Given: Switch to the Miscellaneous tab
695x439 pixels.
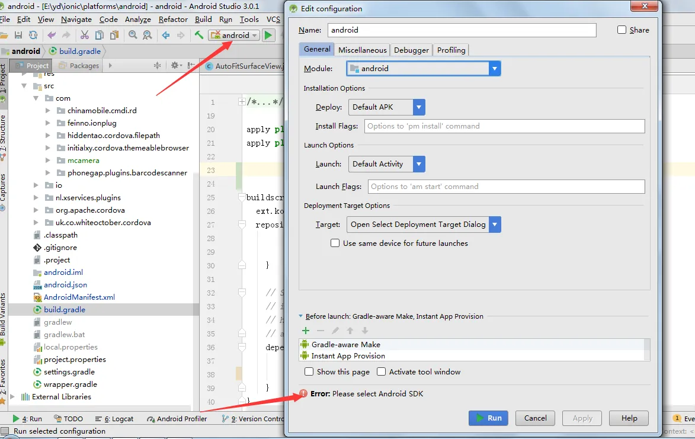Looking at the screenshot, I should [362, 50].
